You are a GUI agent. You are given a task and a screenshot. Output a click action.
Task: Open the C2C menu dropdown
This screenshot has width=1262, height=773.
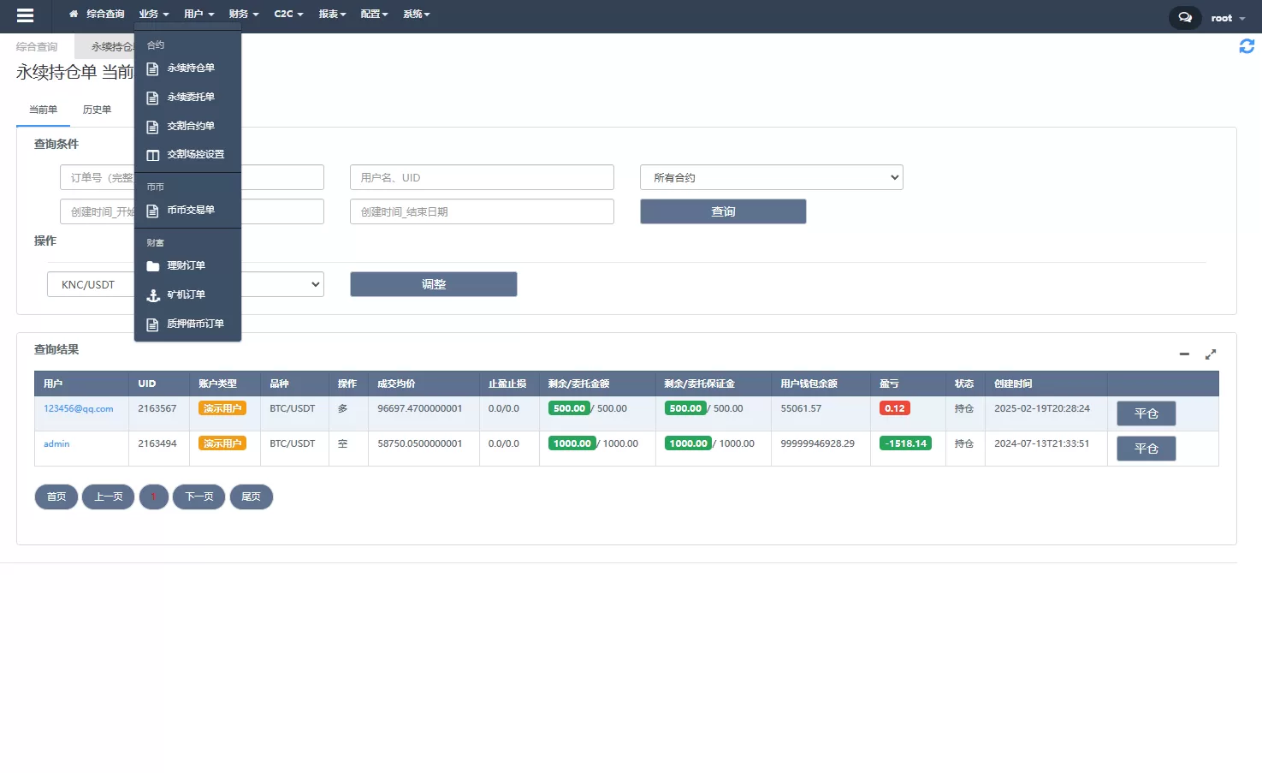288,14
